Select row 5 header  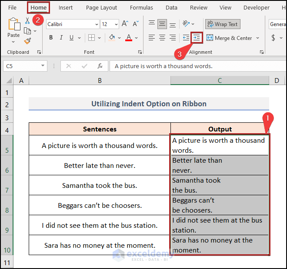click(x=7, y=145)
